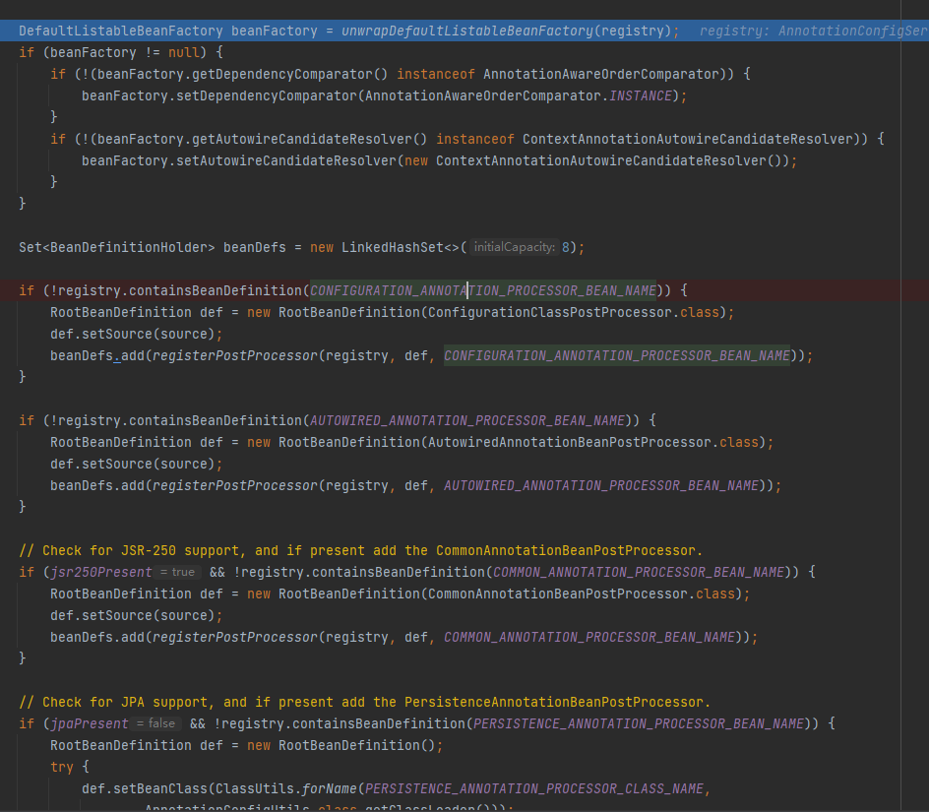Click the unwrapDefaultListableBeanFactory method call
The image size is (929, 812).
(467, 31)
